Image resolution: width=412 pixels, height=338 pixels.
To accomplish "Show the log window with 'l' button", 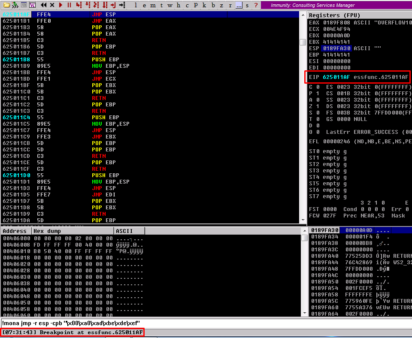I will 136,5.
